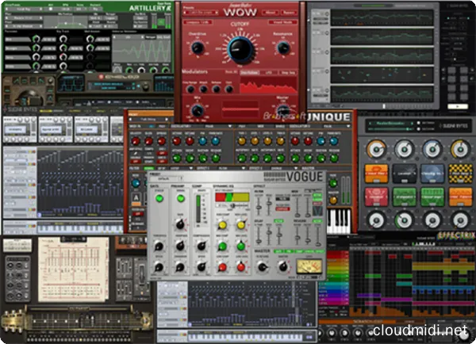476x344 pixels.
Task: Click the red modulation waveform display in WOW
Action: point(268,85)
